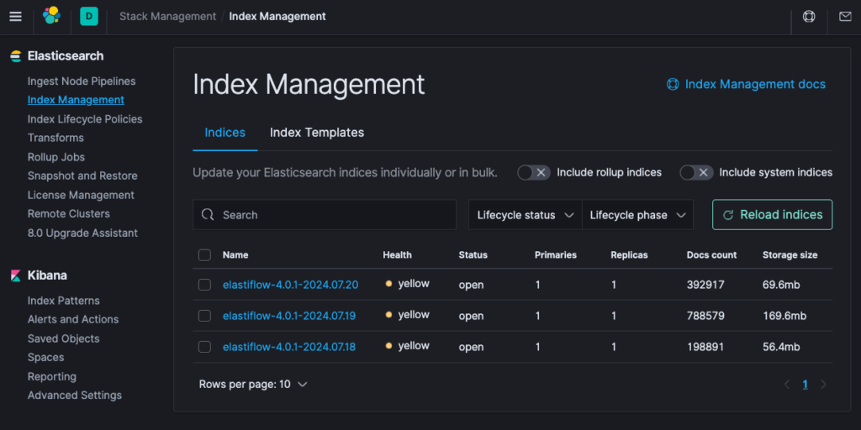Click the Kibana section logo icon
This screenshot has height=430, width=861.
coord(16,275)
